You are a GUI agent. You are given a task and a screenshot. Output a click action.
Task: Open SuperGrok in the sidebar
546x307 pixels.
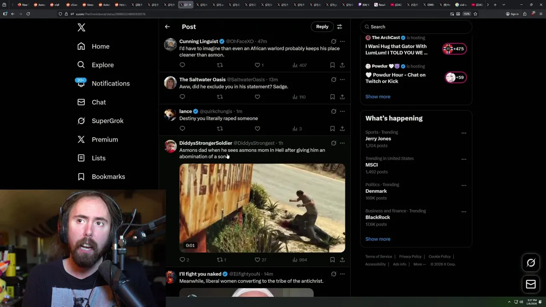(x=100, y=121)
